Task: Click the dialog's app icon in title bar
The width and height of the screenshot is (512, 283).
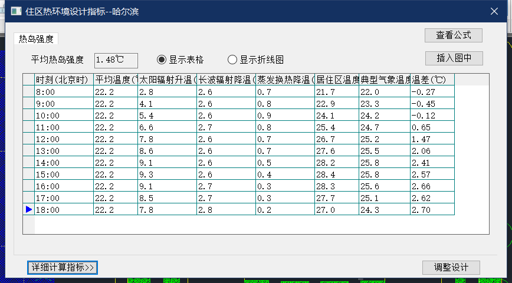Action: [x=17, y=11]
